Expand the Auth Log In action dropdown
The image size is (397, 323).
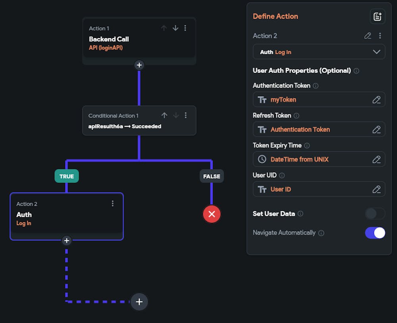click(x=376, y=52)
